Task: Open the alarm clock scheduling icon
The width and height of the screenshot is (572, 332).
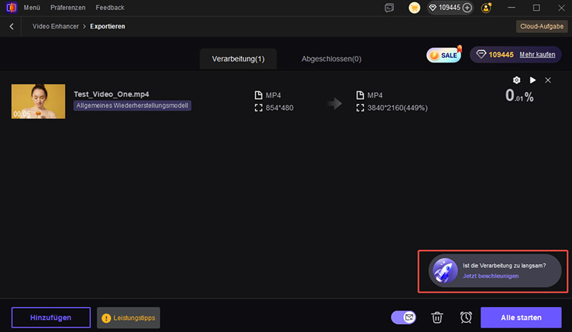Action: click(x=465, y=317)
